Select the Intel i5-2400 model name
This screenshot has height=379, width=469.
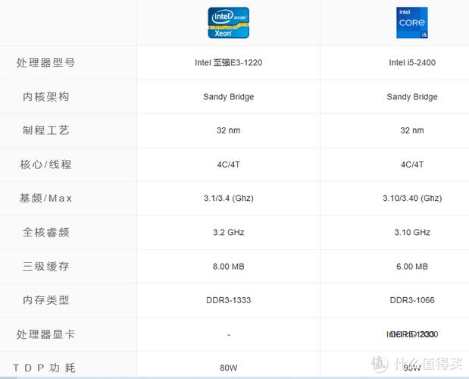(x=411, y=63)
